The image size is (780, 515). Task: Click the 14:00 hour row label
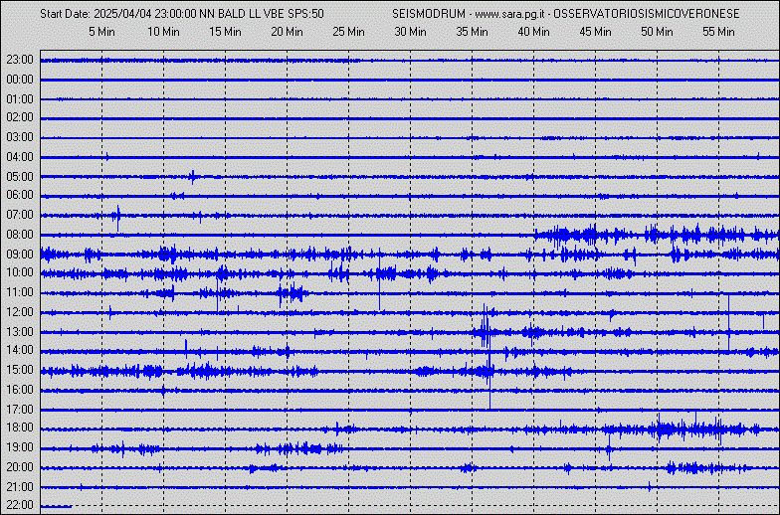coord(20,350)
